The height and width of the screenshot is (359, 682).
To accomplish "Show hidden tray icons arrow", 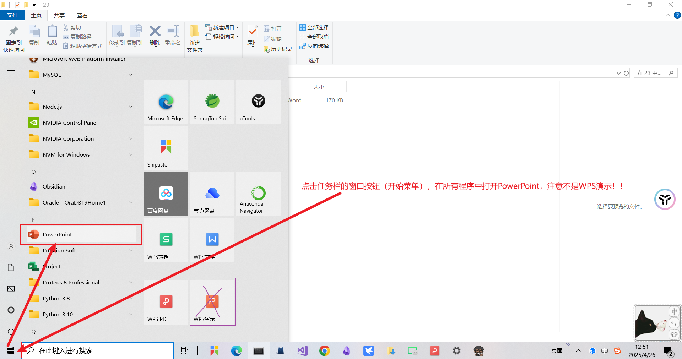I will point(578,351).
